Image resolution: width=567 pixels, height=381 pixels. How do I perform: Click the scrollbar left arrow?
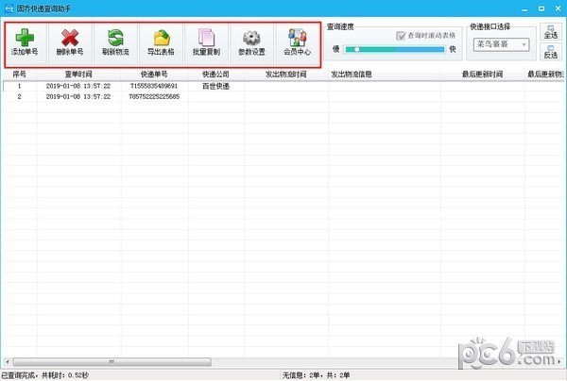point(8,361)
